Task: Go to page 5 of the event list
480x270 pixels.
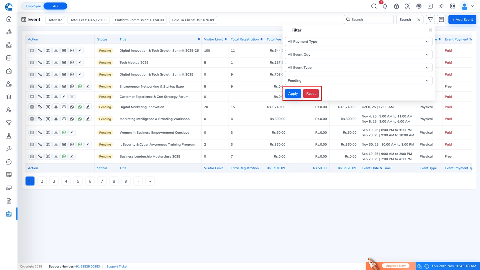Action: click(78, 181)
